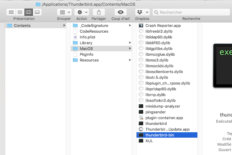Screen dimensions: 232x155
Task: Select plugin-container.app
Action: point(167,118)
